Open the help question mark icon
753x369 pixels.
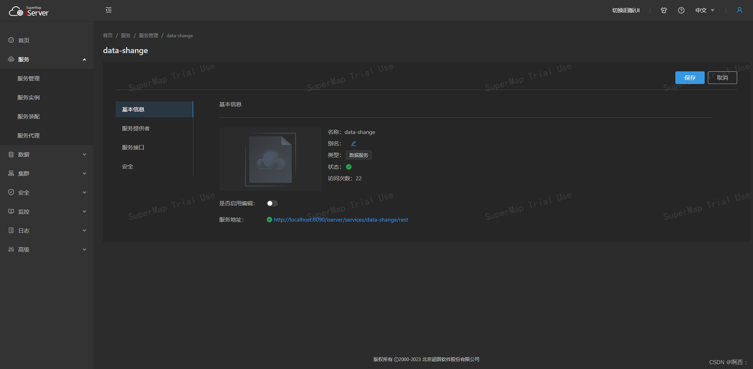point(681,10)
